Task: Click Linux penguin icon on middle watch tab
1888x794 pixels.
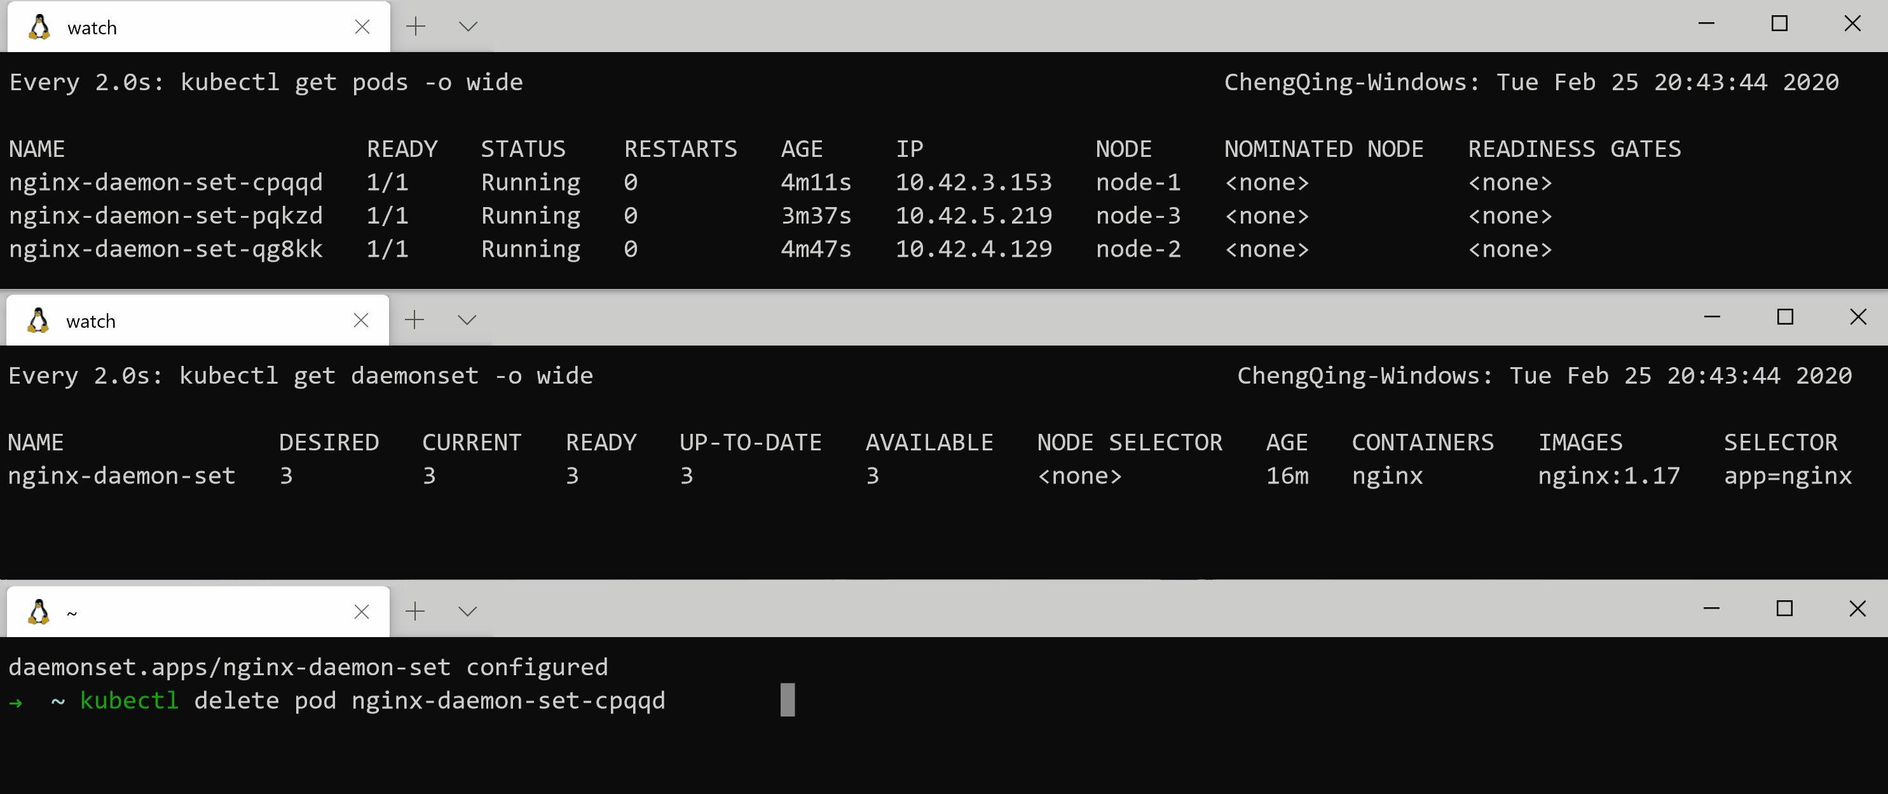Action: pos(38,320)
